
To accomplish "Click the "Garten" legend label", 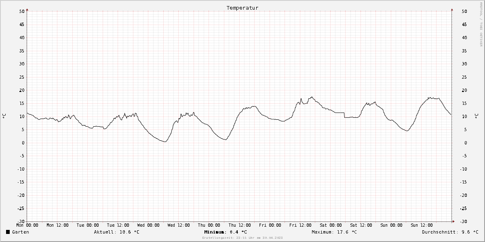I will (21, 232).
